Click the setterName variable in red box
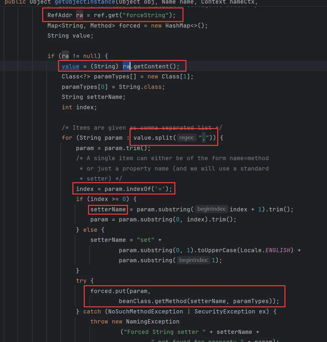This screenshot has width=327, height=342. point(108,209)
